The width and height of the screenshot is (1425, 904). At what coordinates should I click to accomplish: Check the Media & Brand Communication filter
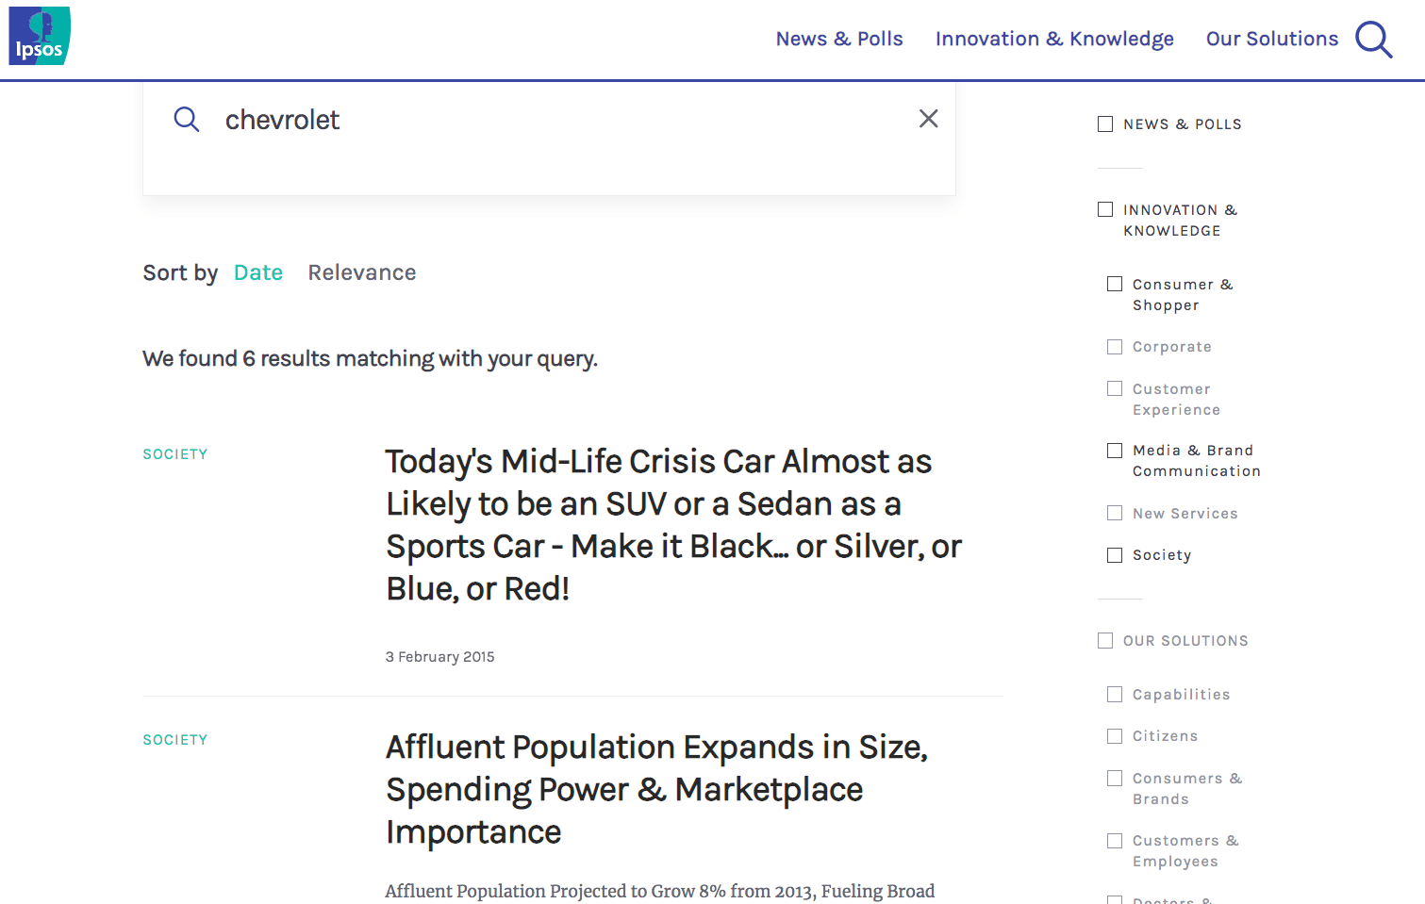coord(1115,451)
